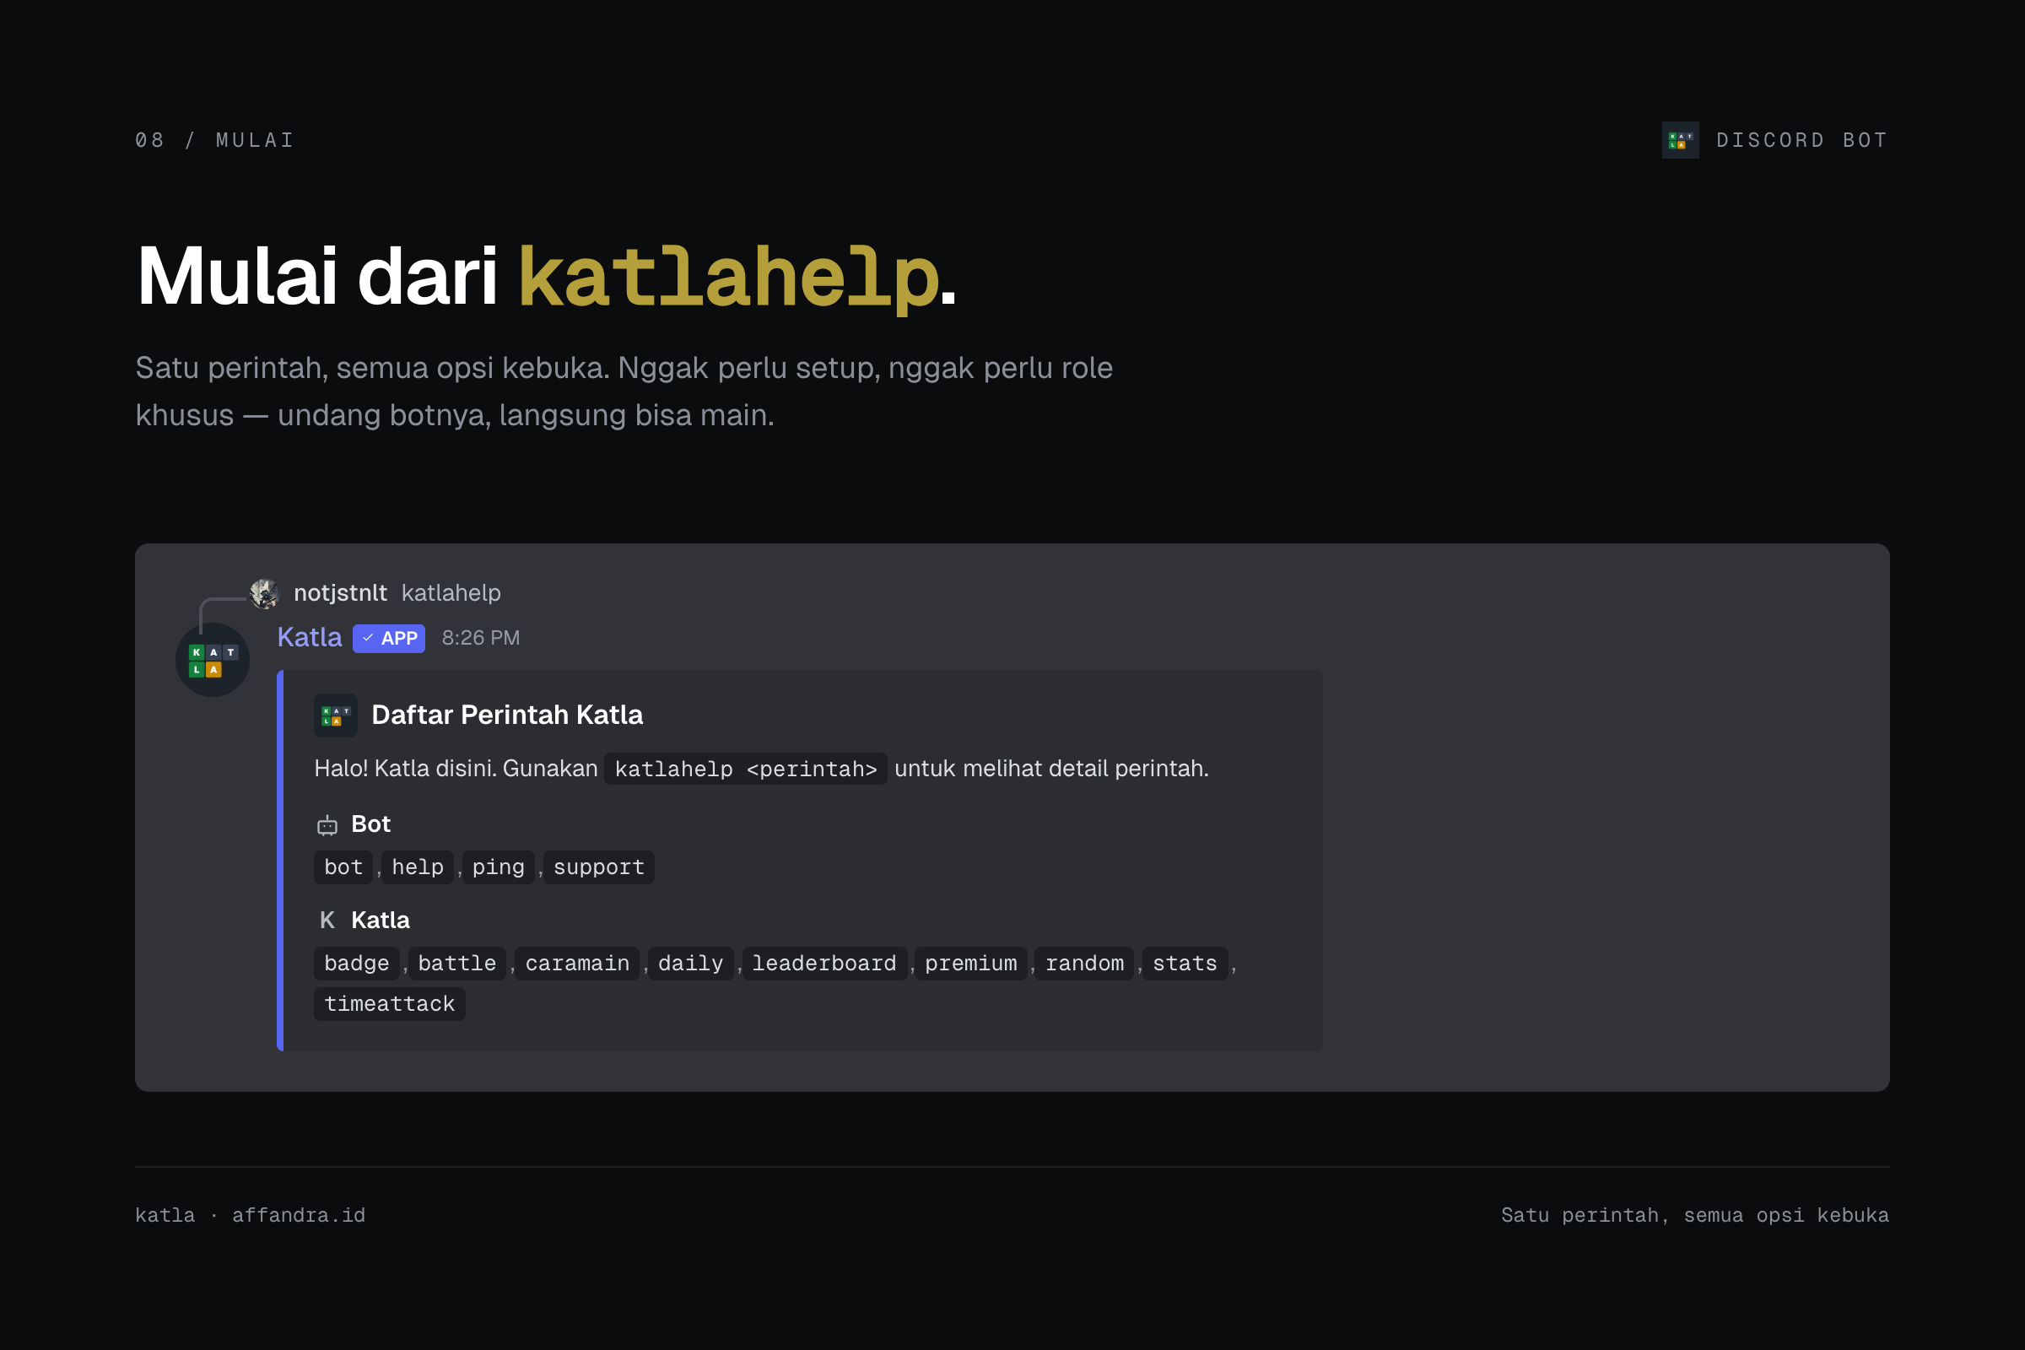Toggle the timeattack command chip
The image size is (2025, 1350).
pos(389,1003)
